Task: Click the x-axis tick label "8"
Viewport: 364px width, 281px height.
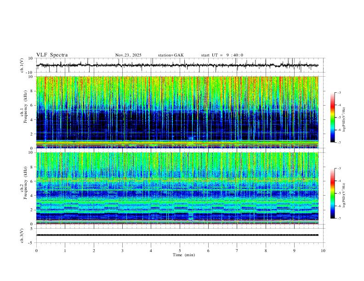Action: point(266,251)
